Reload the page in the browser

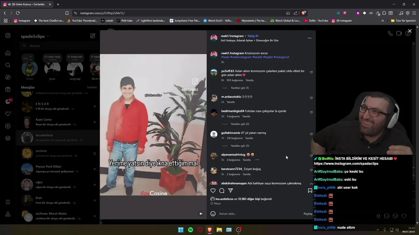18,13
